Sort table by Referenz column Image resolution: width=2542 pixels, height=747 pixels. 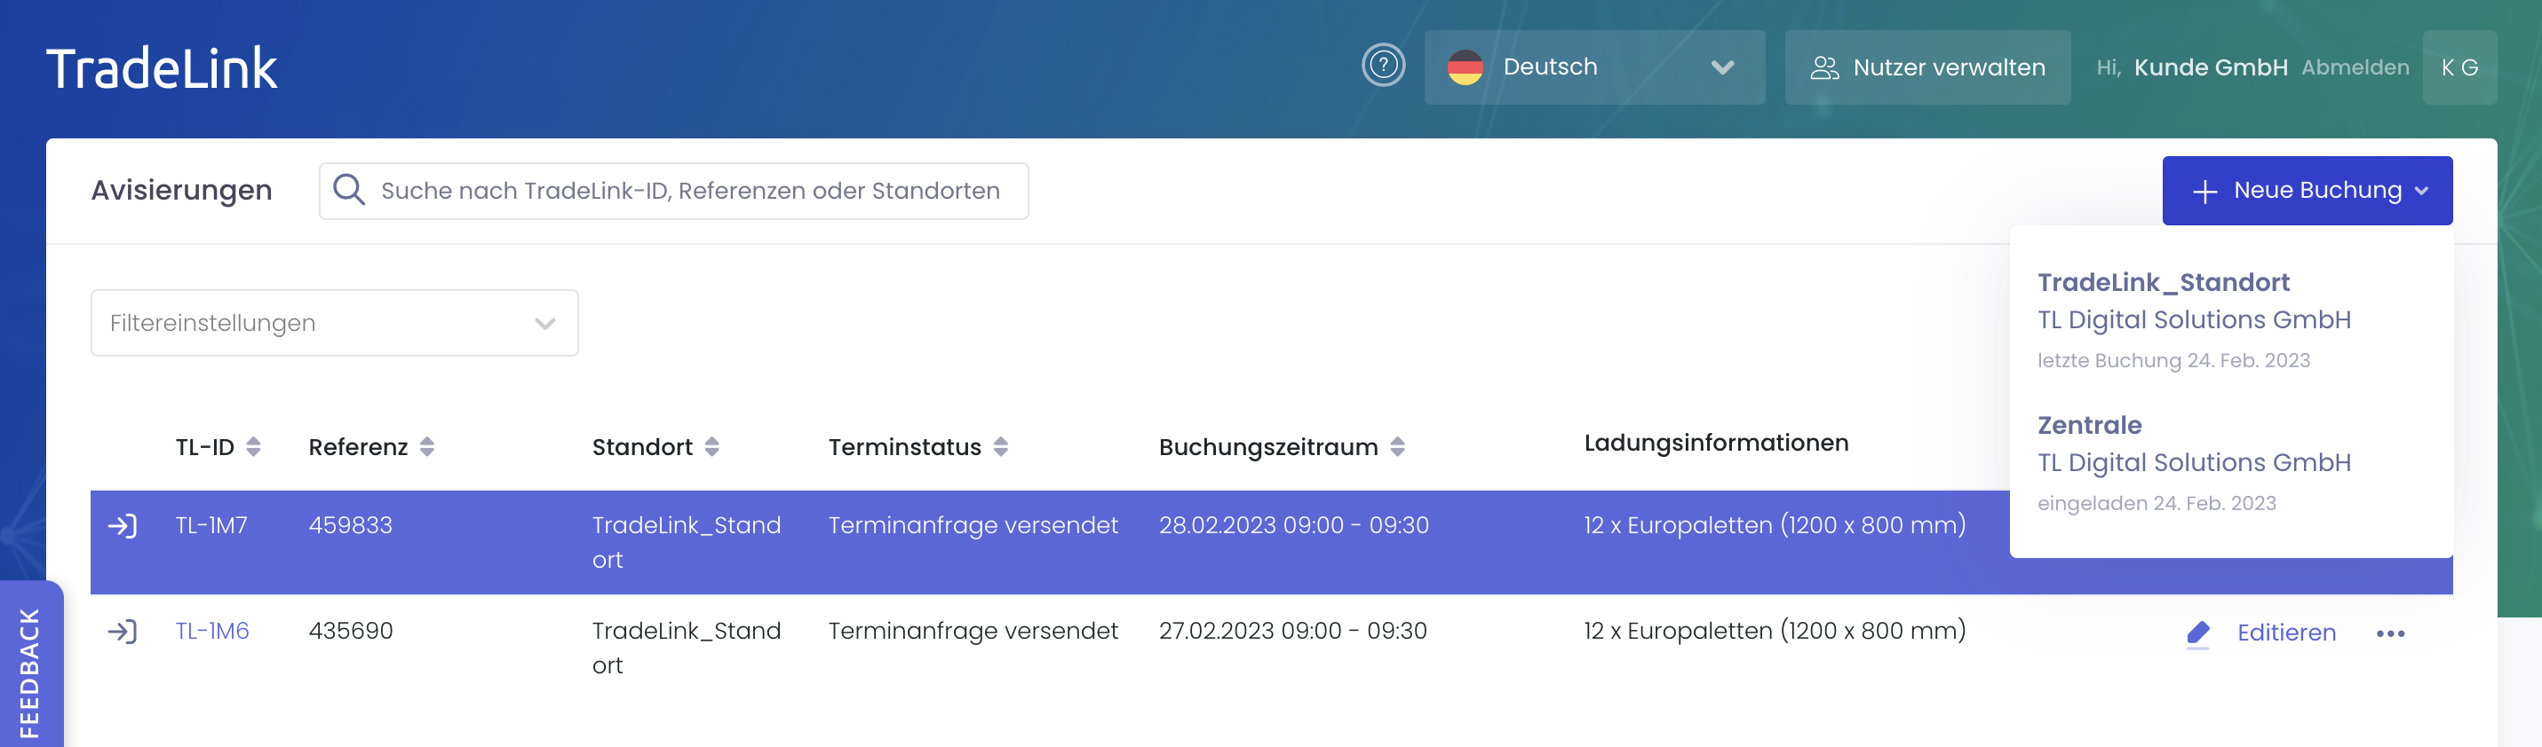[x=427, y=446]
